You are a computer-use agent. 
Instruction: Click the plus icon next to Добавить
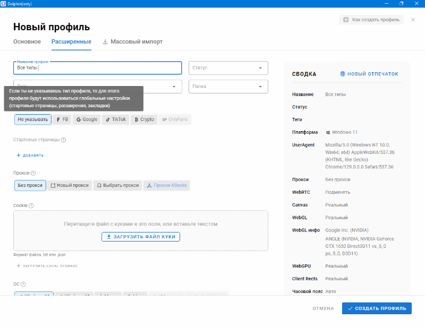pos(19,156)
